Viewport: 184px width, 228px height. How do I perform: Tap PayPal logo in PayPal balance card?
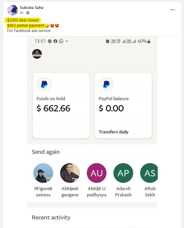pyautogui.click(x=106, y=84)
